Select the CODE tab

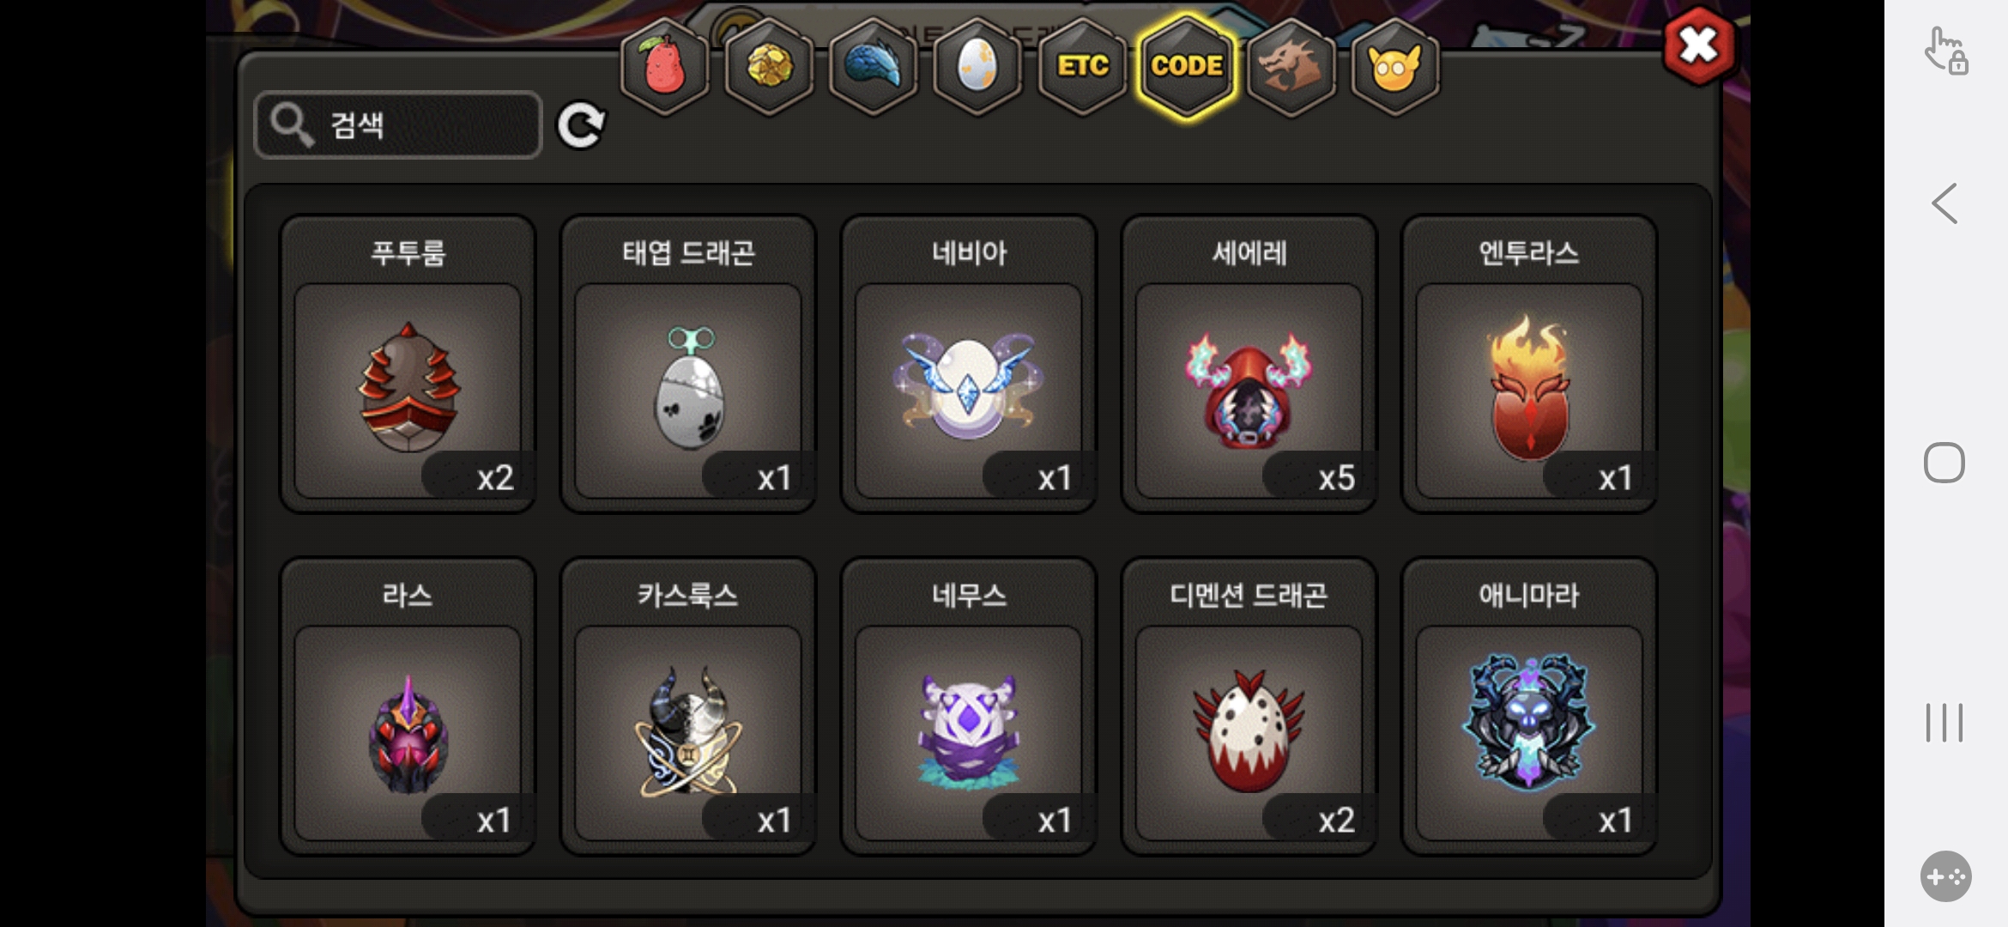[1187, 67]
